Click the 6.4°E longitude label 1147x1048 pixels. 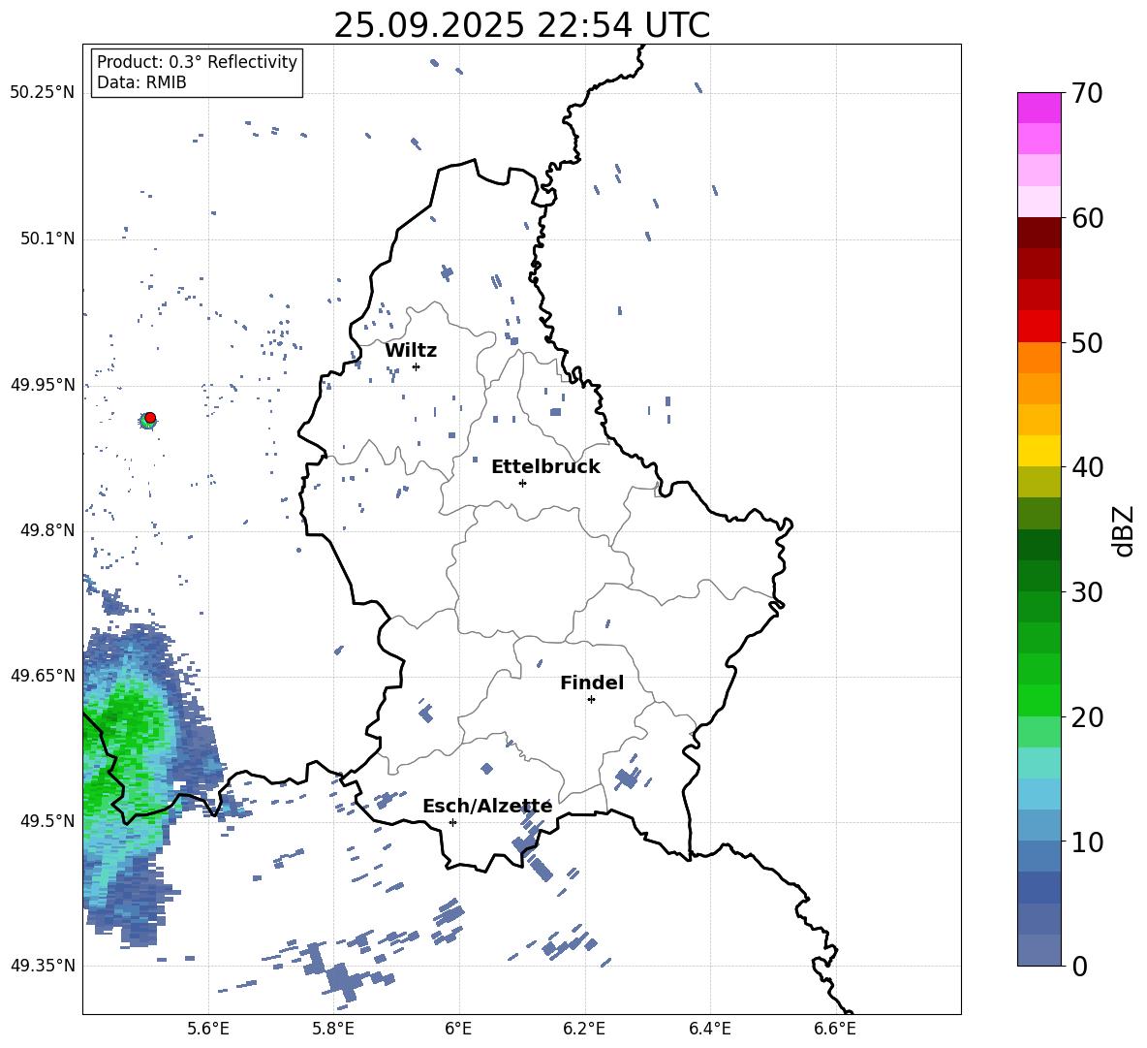click(x=709, y=1029)
